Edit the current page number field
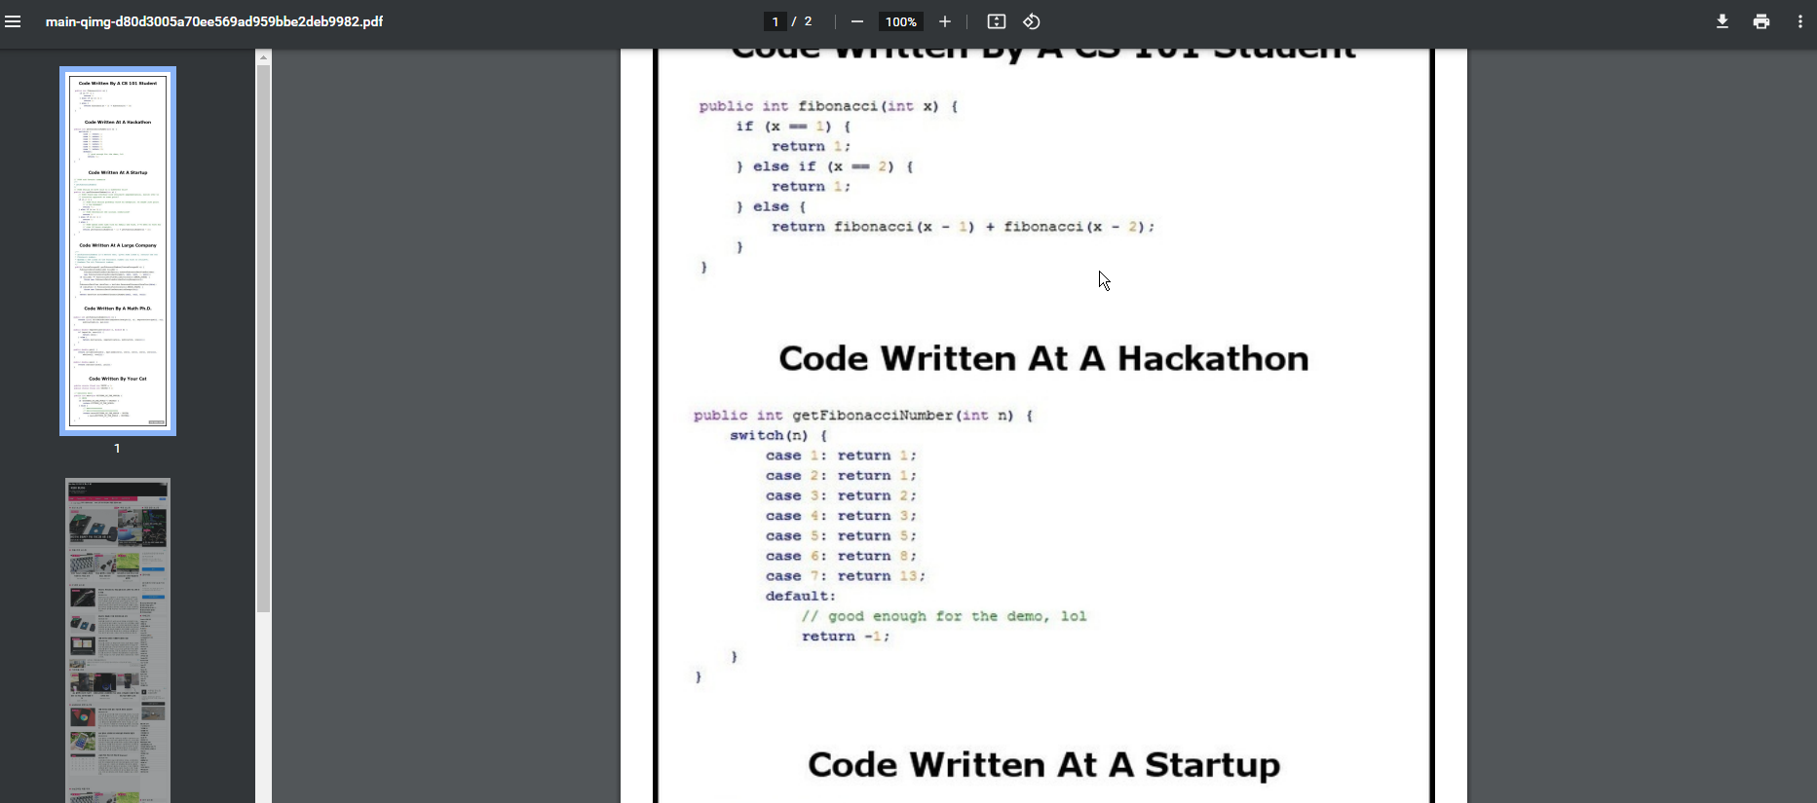Viewport: 1817px width, 803px height. (x=776, y=21)
